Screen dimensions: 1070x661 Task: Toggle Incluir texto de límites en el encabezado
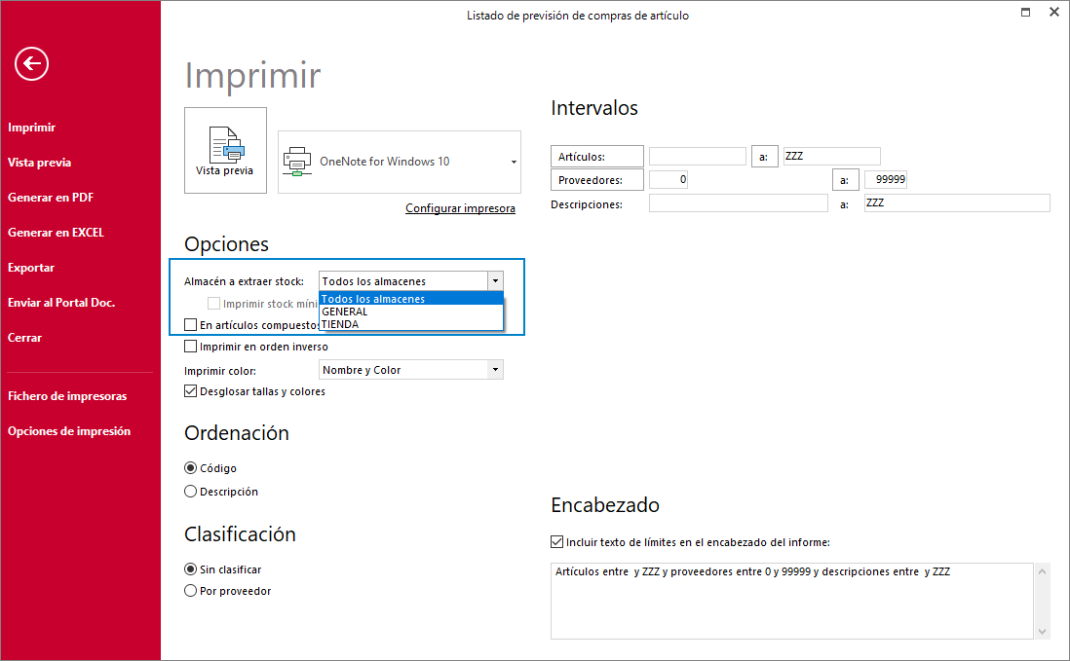tap(556, 542)
